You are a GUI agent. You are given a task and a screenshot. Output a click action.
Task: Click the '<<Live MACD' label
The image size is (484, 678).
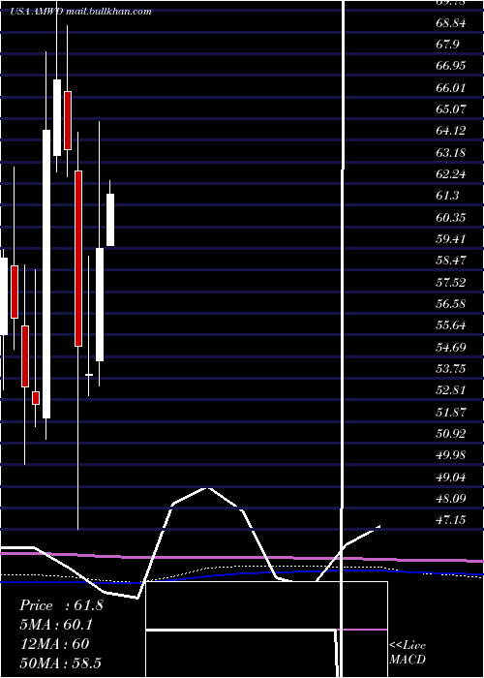(408, 653)
